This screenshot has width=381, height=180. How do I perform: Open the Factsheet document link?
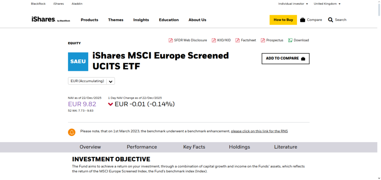(248, 40)
